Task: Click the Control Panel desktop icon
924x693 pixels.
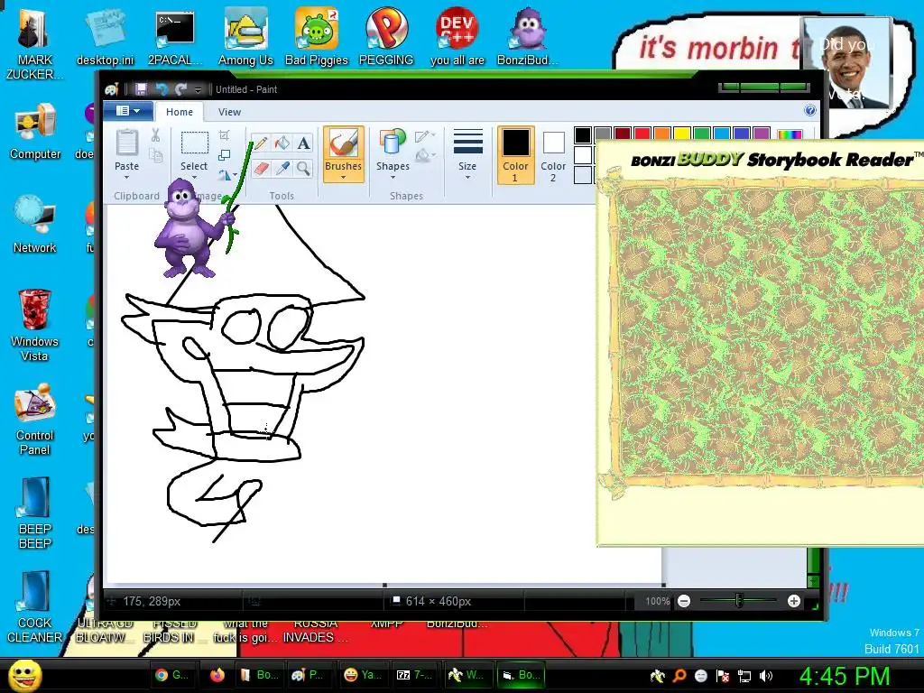Action: (35, 403)
